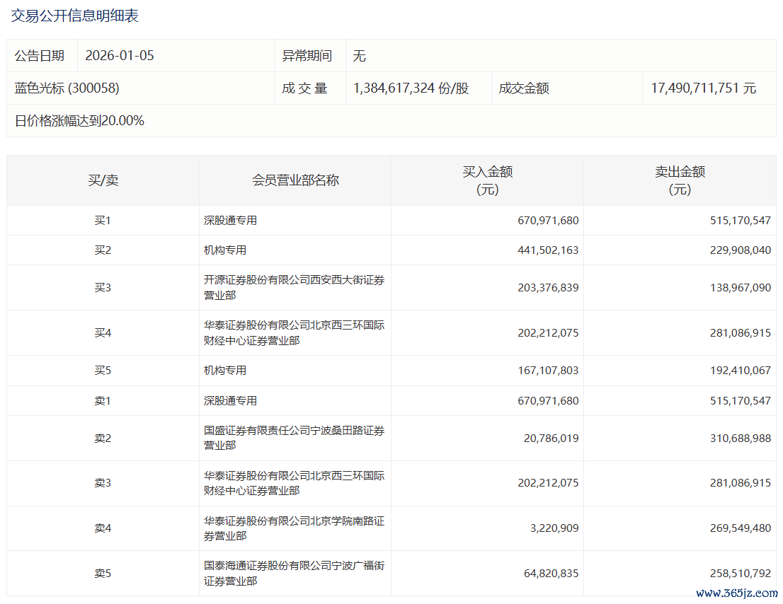
Task: Select the announcement date 2026-01-05
Action: pyautogui.click(x=119, y=56)
